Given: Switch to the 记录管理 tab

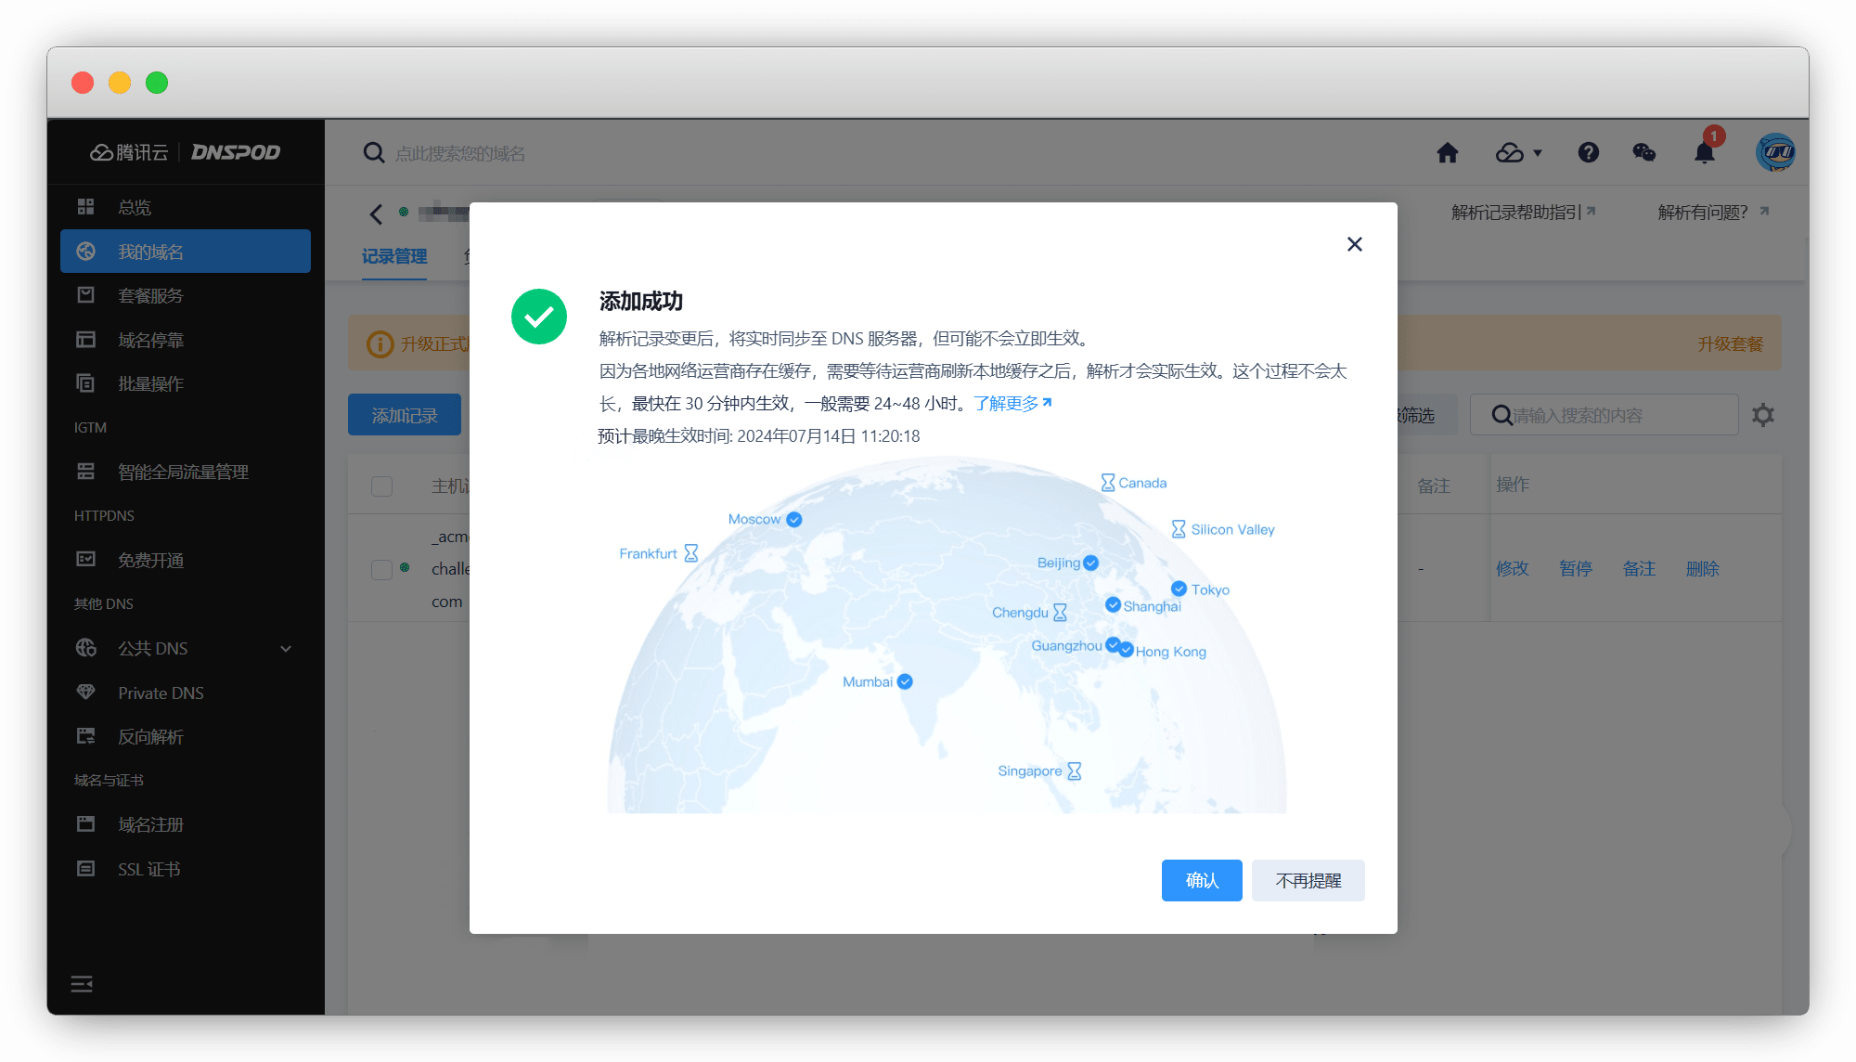Looking at the screenshot, I should click(394, 256).
